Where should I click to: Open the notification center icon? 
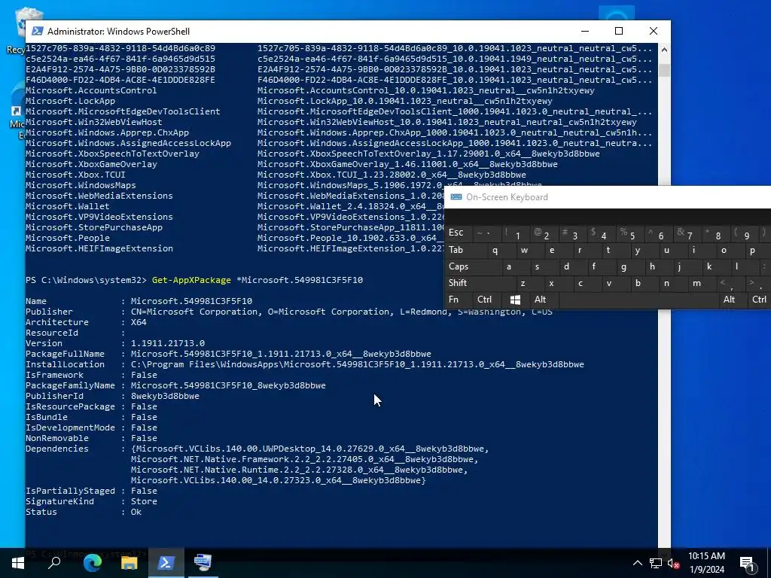tap(748, 563)
